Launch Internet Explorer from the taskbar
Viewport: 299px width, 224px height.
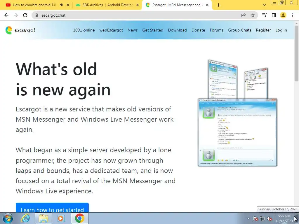click(26, 218)
